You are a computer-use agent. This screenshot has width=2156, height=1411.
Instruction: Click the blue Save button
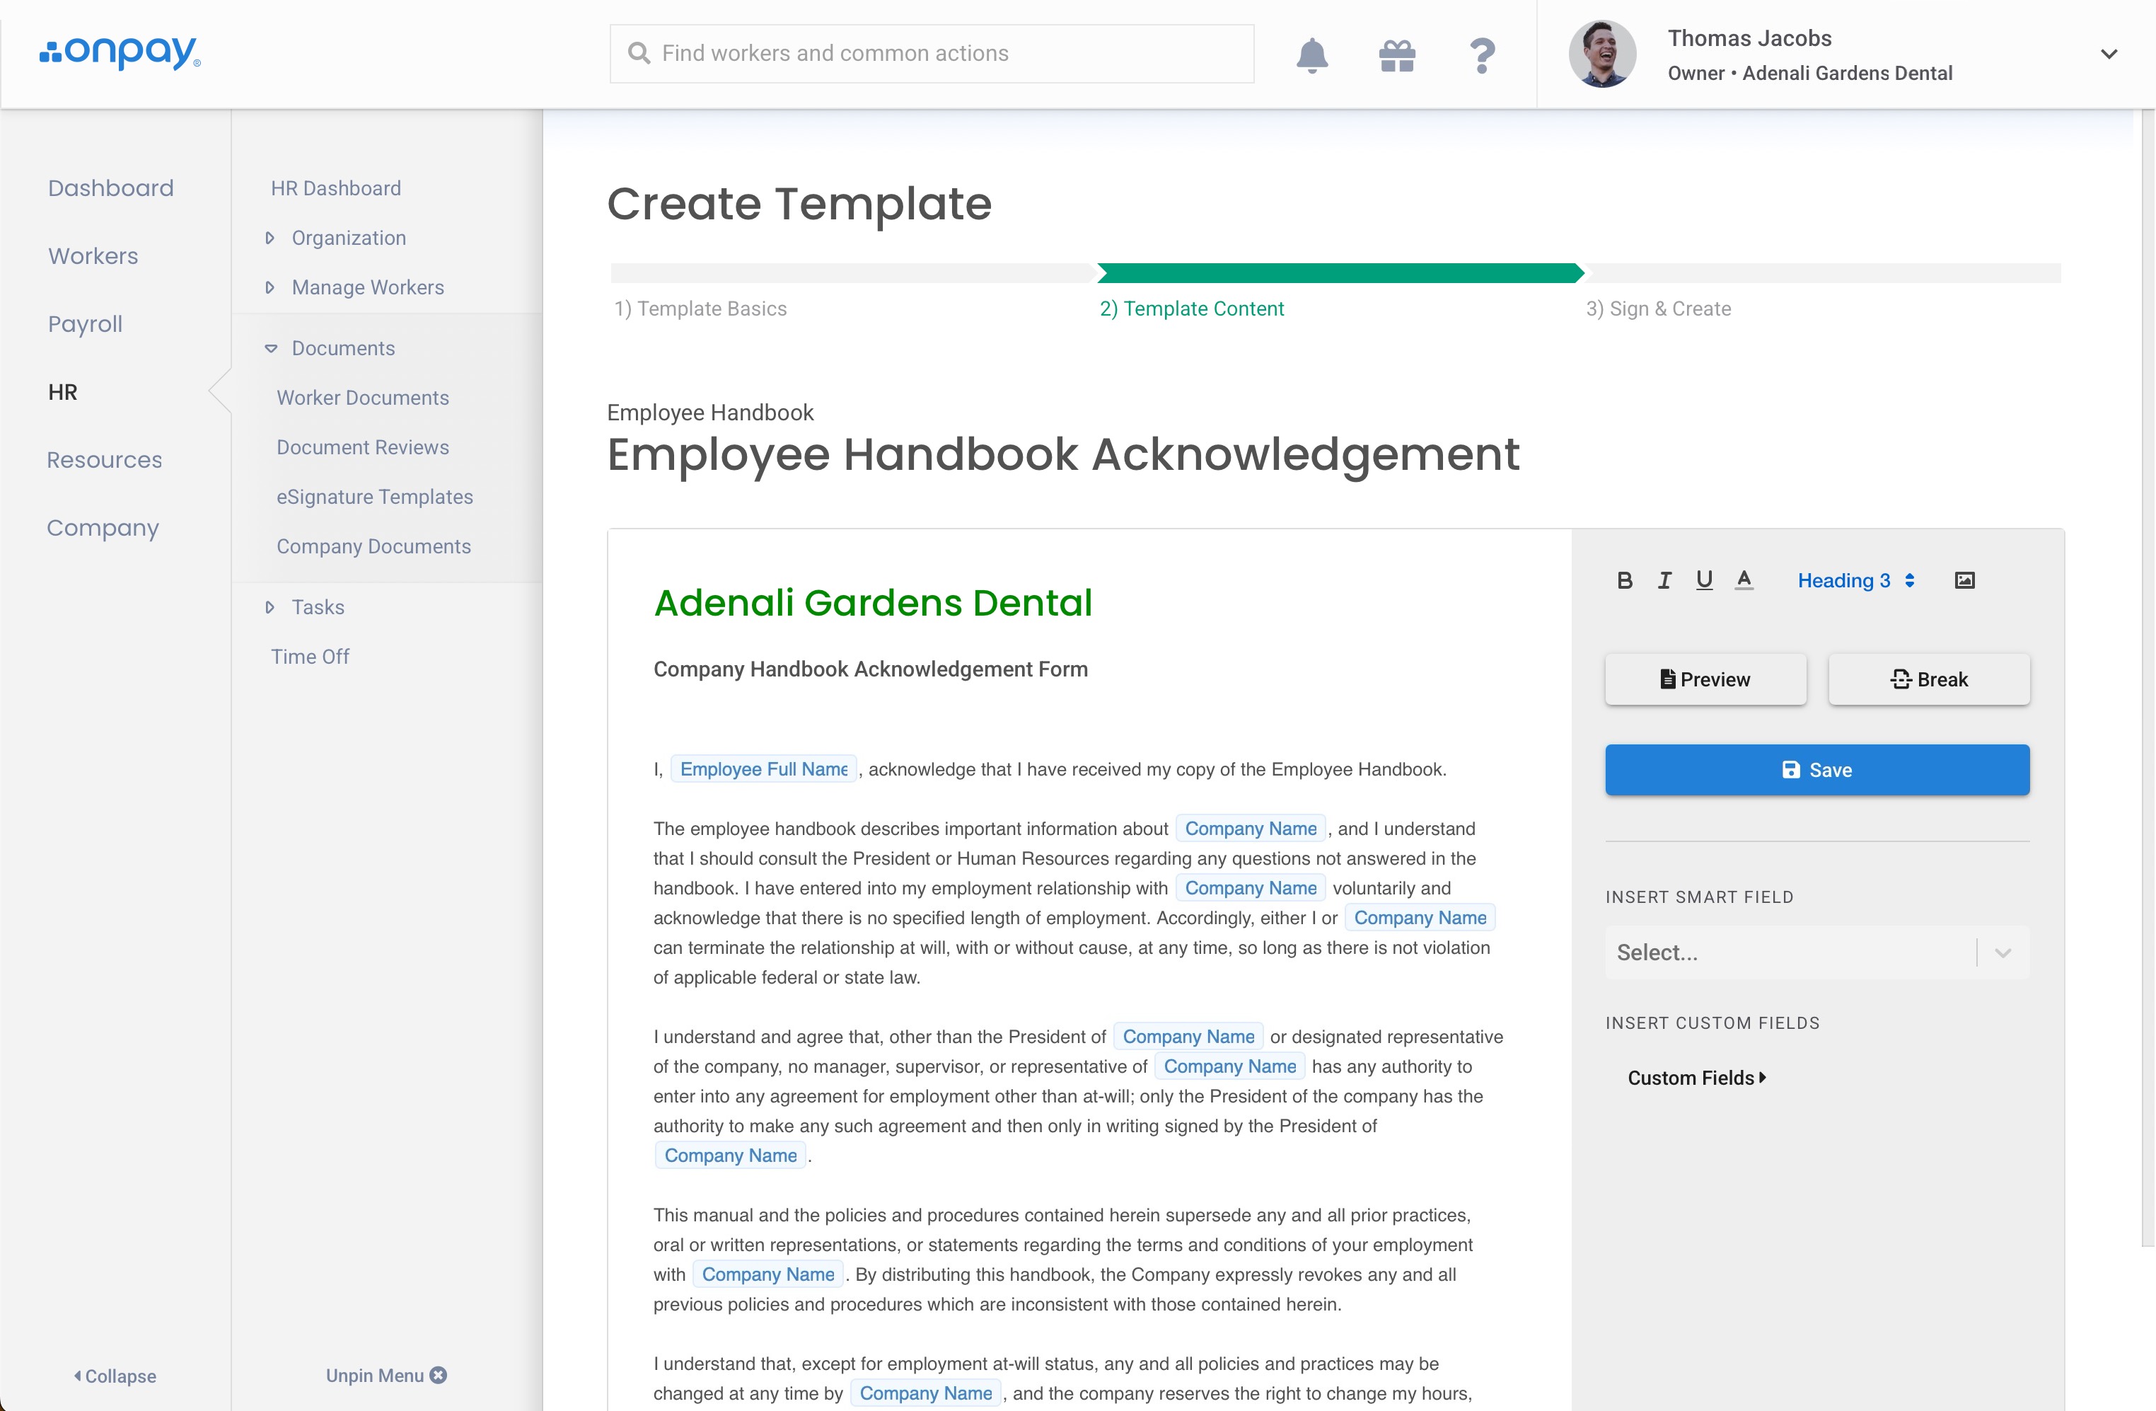tap(1816, 771)
